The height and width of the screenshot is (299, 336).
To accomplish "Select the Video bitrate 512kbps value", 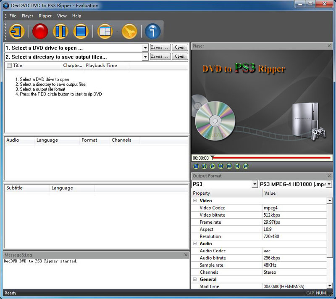I will coord(294,215).
